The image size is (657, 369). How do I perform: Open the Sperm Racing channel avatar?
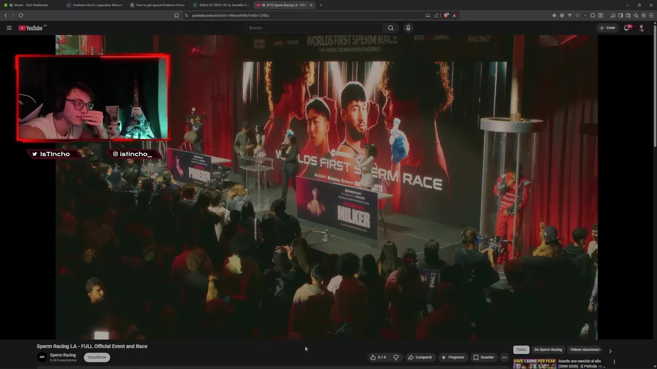pyautogui.click(x=42, y=357)
